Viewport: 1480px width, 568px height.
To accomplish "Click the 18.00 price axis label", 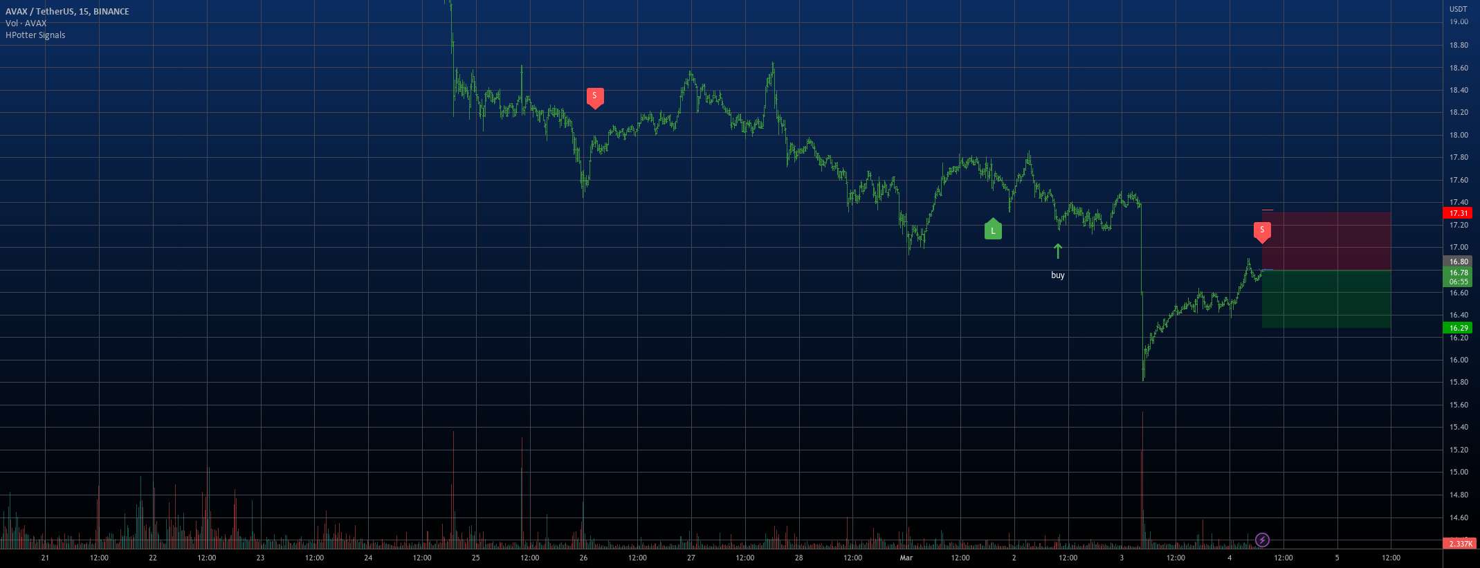I will click(x=1459, y=135).
